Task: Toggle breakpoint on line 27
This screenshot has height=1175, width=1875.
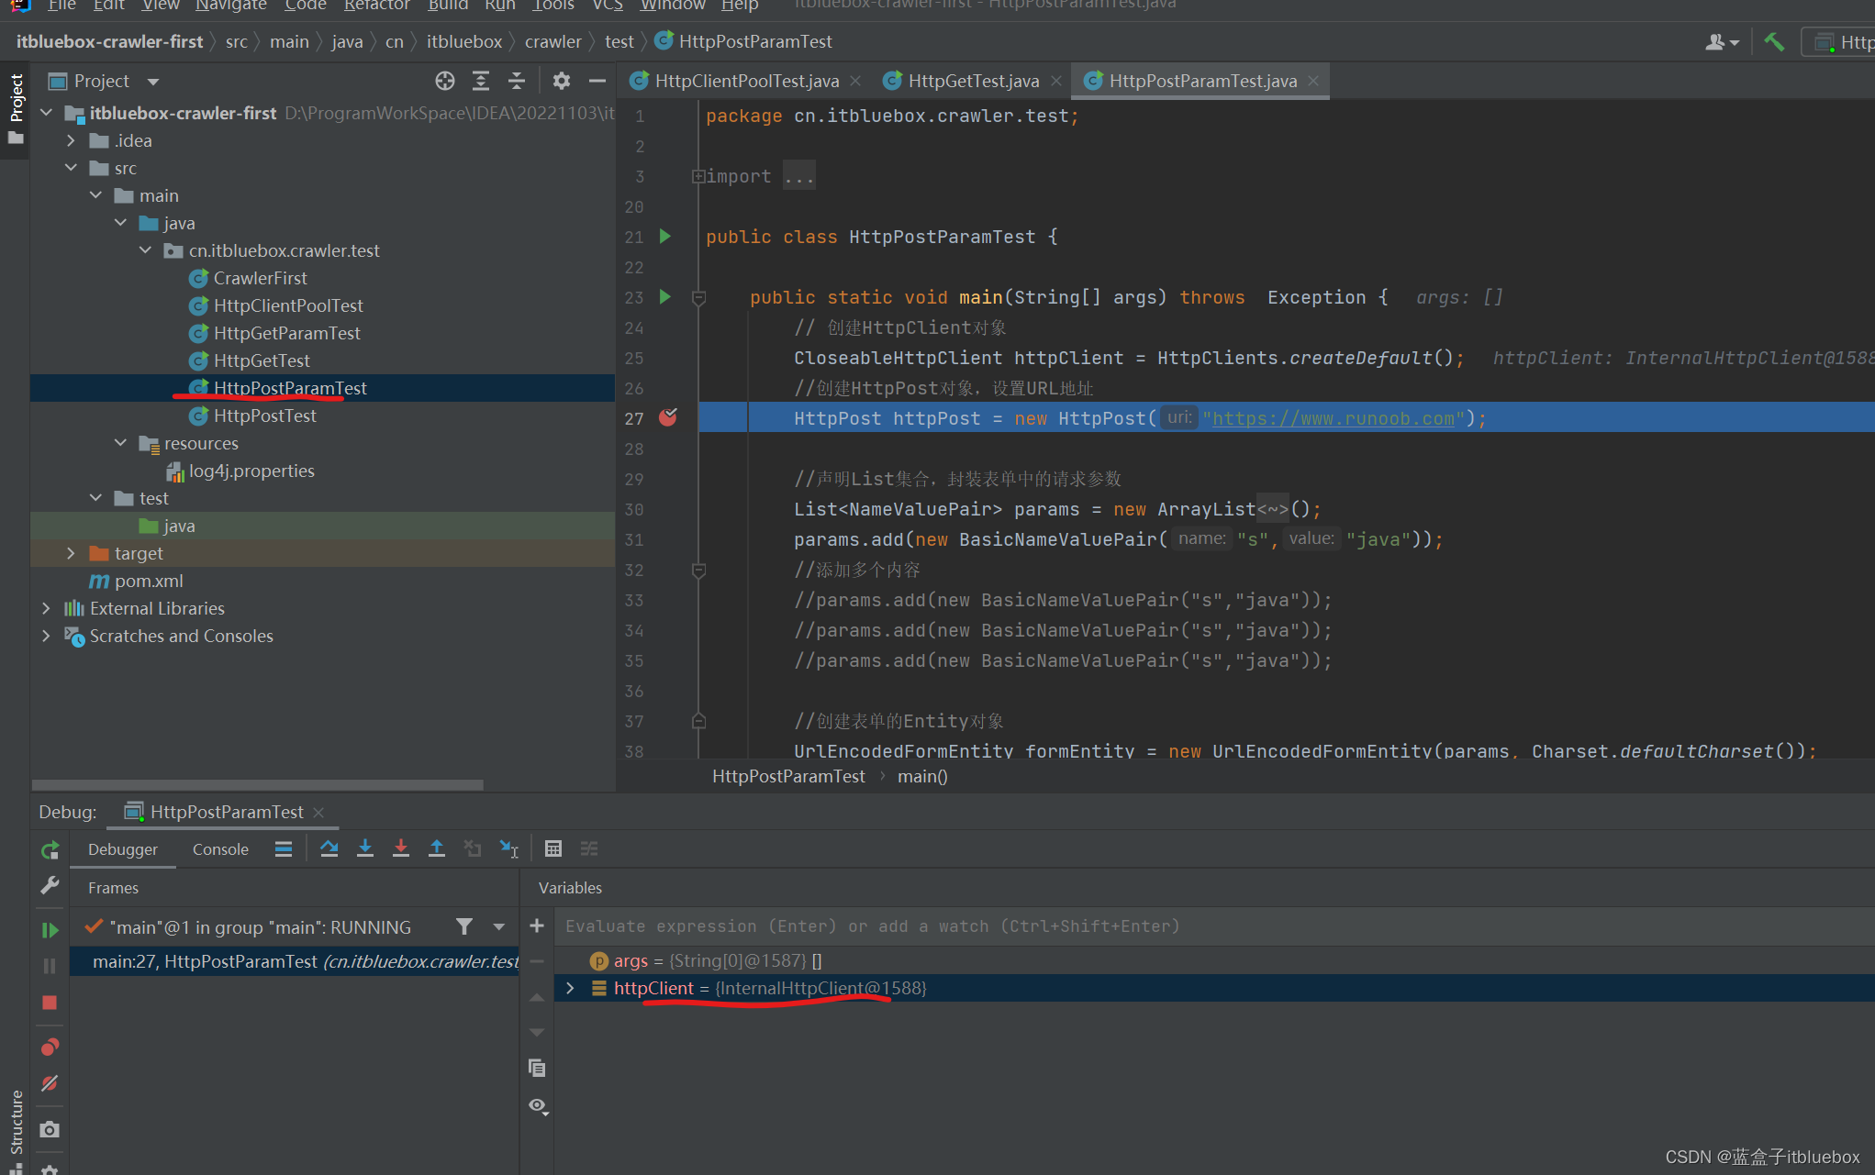Action: (668, 418)
